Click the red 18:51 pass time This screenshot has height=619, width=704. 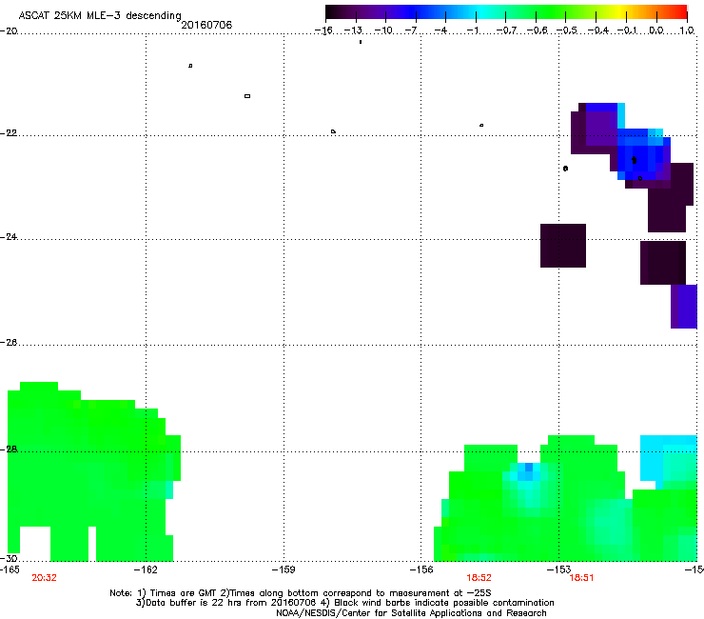tap(581, 578)
